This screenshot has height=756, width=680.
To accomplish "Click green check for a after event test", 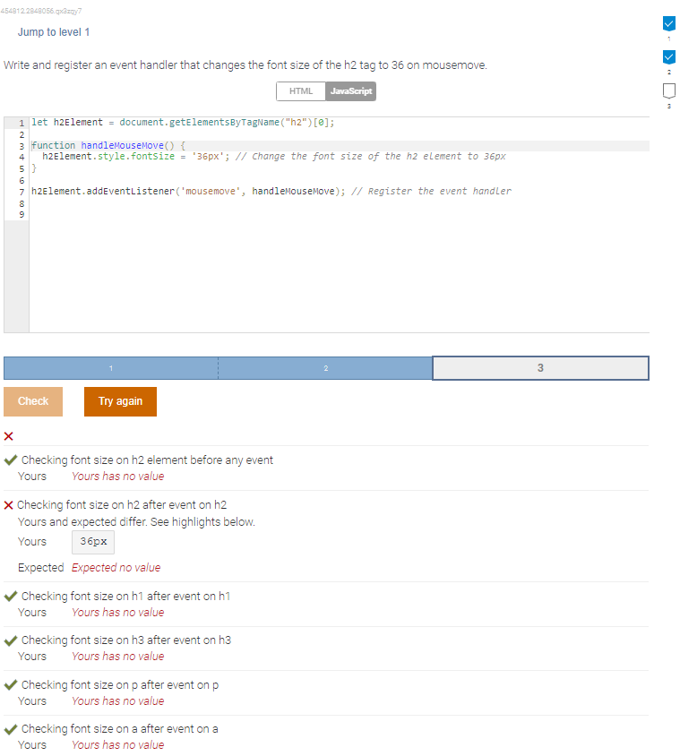I will click(x=11, y=729).
